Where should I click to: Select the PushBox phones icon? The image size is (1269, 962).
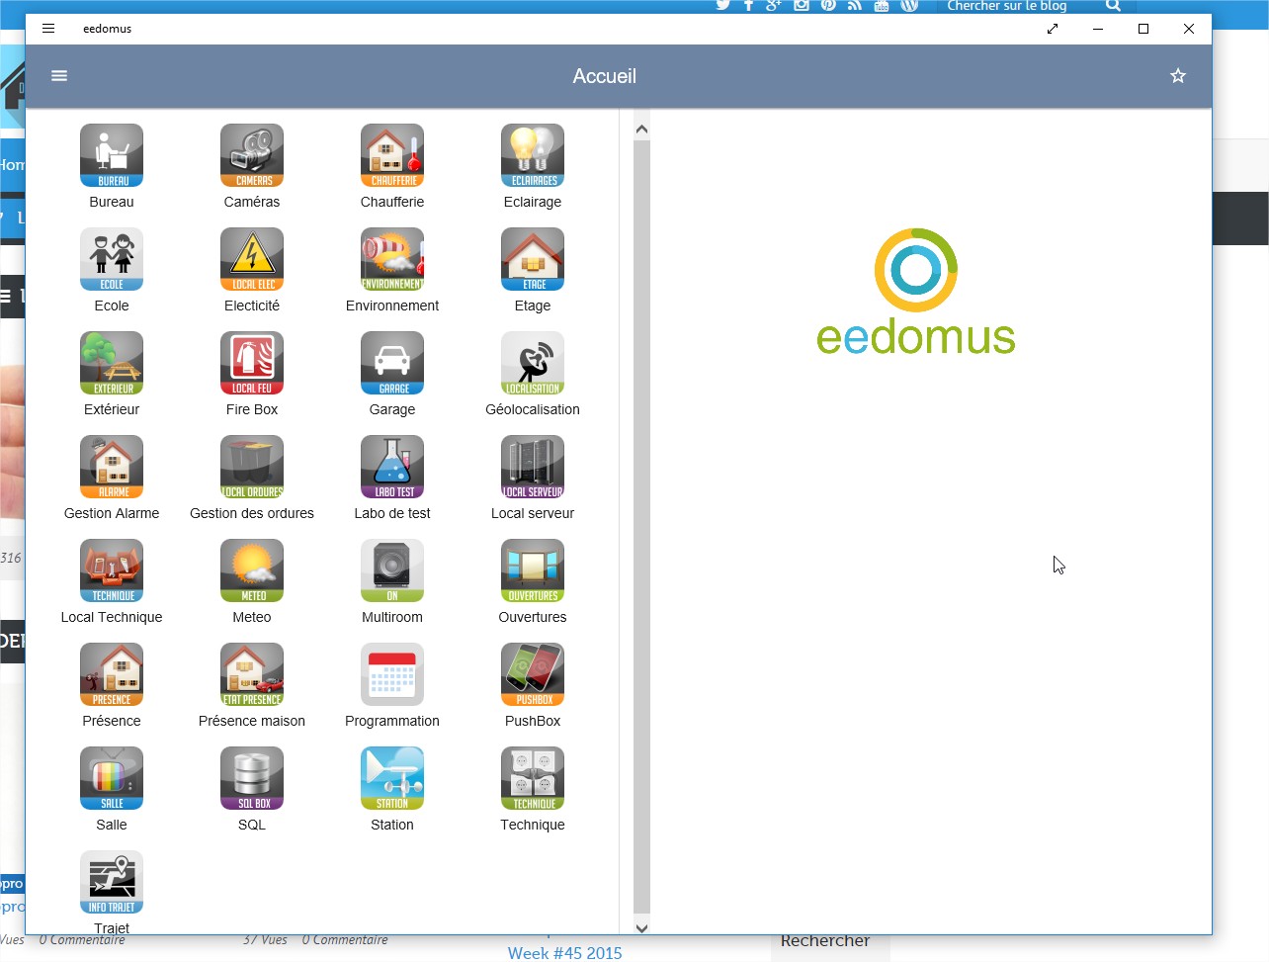[x=533, y=674]
